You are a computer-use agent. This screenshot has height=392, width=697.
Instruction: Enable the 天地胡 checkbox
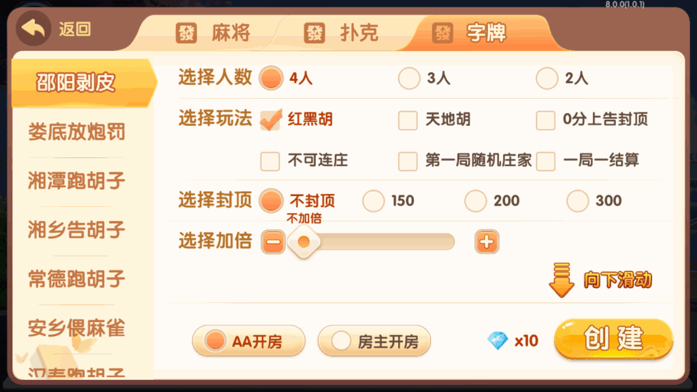(x=408, y=120)
